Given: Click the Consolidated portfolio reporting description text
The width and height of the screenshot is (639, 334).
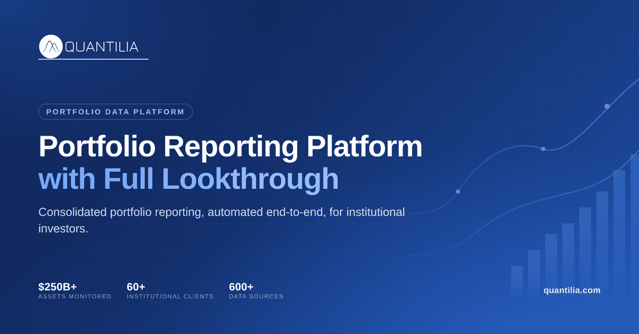Looking at the screenshot, I should click(222, 221).
